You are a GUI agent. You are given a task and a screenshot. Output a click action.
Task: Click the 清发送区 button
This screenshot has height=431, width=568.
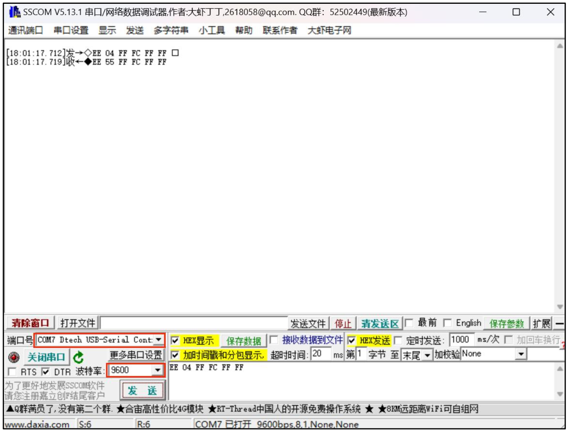click(x=380, y=323)
